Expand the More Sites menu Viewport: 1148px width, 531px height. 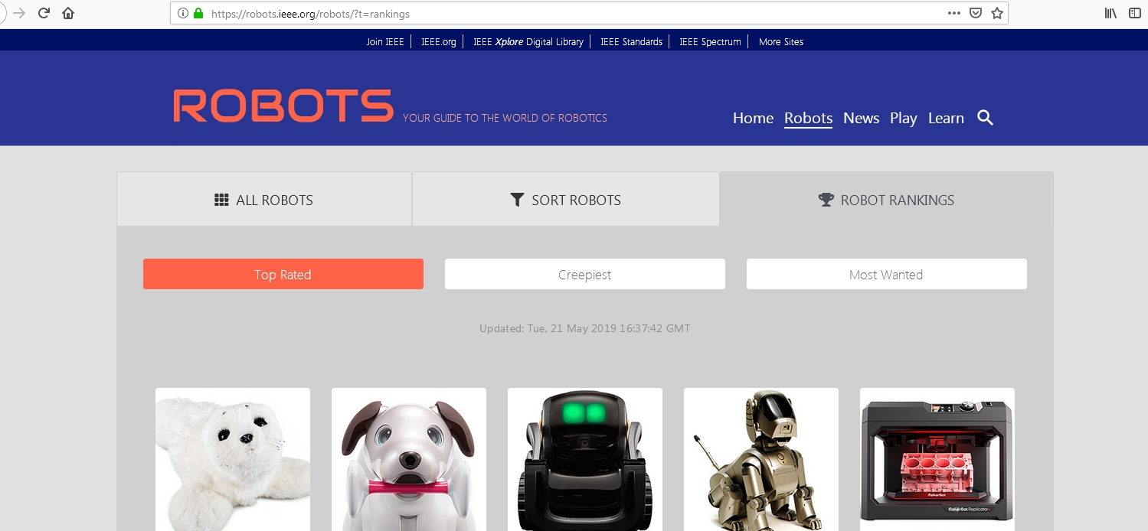point(781,42)
